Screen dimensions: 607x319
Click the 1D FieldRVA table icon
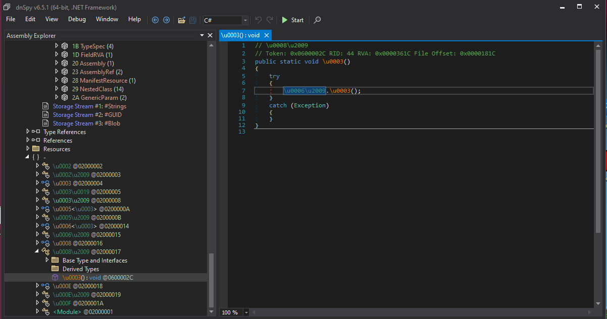pyautogui.click(x=65, y=55)
